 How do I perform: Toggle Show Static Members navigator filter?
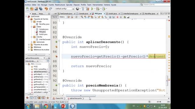point(35,98)
